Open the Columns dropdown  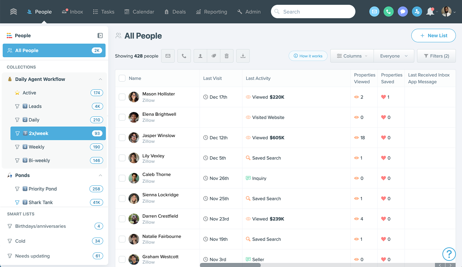[352, 56]
